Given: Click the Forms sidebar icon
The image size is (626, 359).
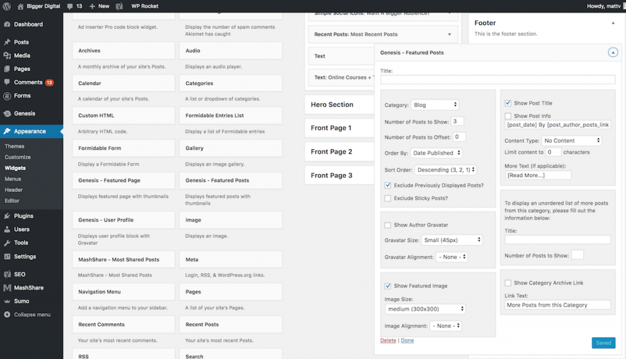Looking at the screenshot, I should (7, 96).
